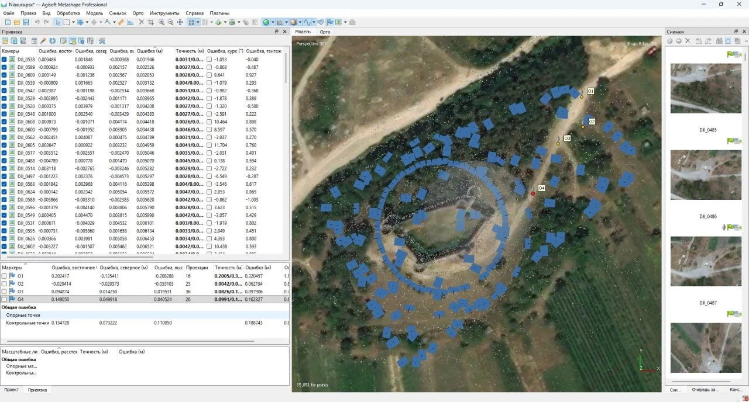Update transform using the refresh arrows icon
This screenshot has width=749, height=402.
[53, 41]
